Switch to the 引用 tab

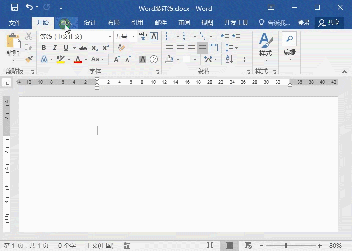coord(137,23)
